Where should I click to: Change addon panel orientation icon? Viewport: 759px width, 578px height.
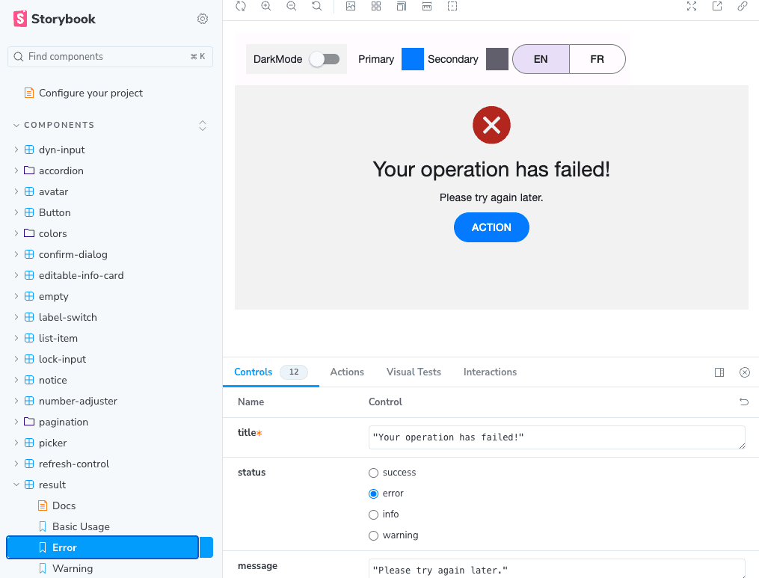(719, 372)
